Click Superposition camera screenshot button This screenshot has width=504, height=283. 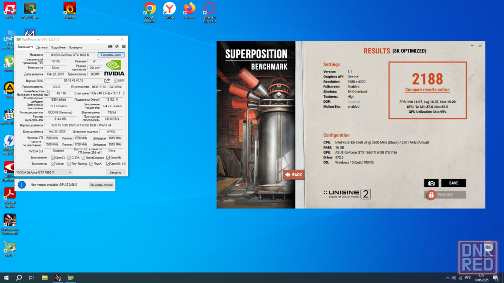431,183
